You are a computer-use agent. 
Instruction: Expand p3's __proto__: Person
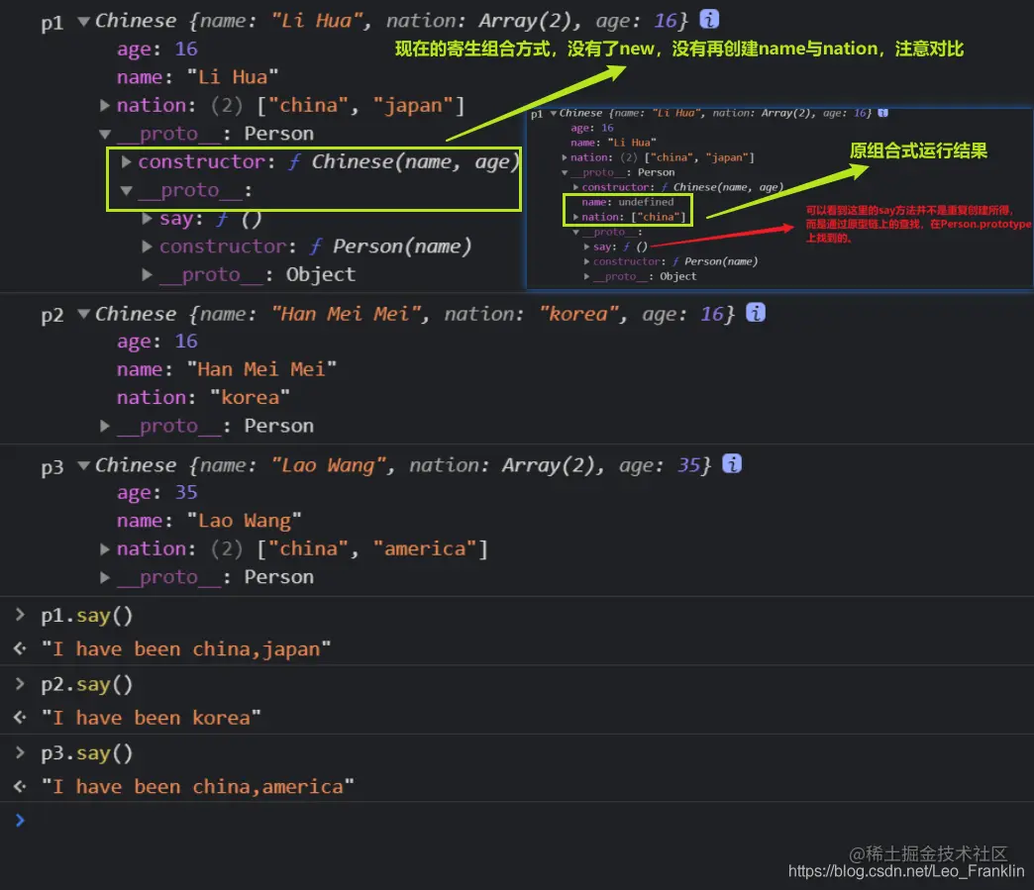tap(104, 577)
